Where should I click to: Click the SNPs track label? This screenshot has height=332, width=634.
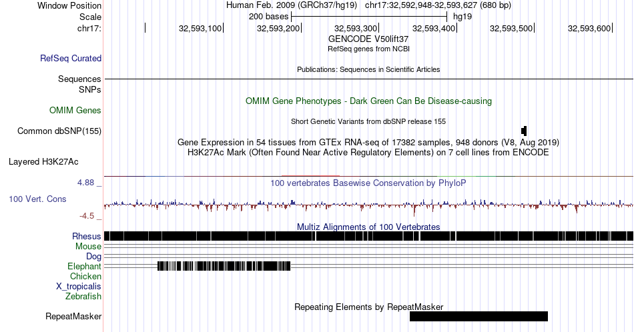click(x=90, y=89)
